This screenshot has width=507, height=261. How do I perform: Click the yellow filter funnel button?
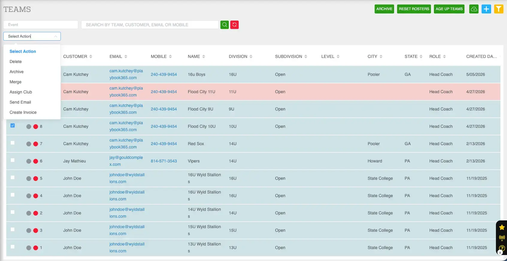point(499,9)
